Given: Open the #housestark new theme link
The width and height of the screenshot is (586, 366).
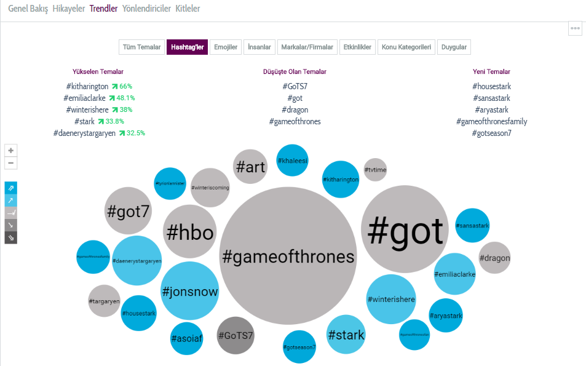Looking at the screenshot, I should pos(491,87).
